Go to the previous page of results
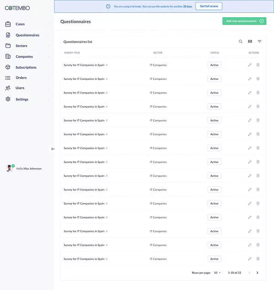The width and height of the screenshot is (274, 290). click(249, 273)
